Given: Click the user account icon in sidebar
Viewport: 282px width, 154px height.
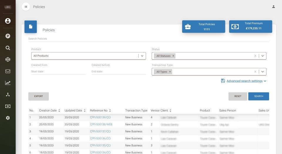Looking at the screenshot, I should 8,21.
